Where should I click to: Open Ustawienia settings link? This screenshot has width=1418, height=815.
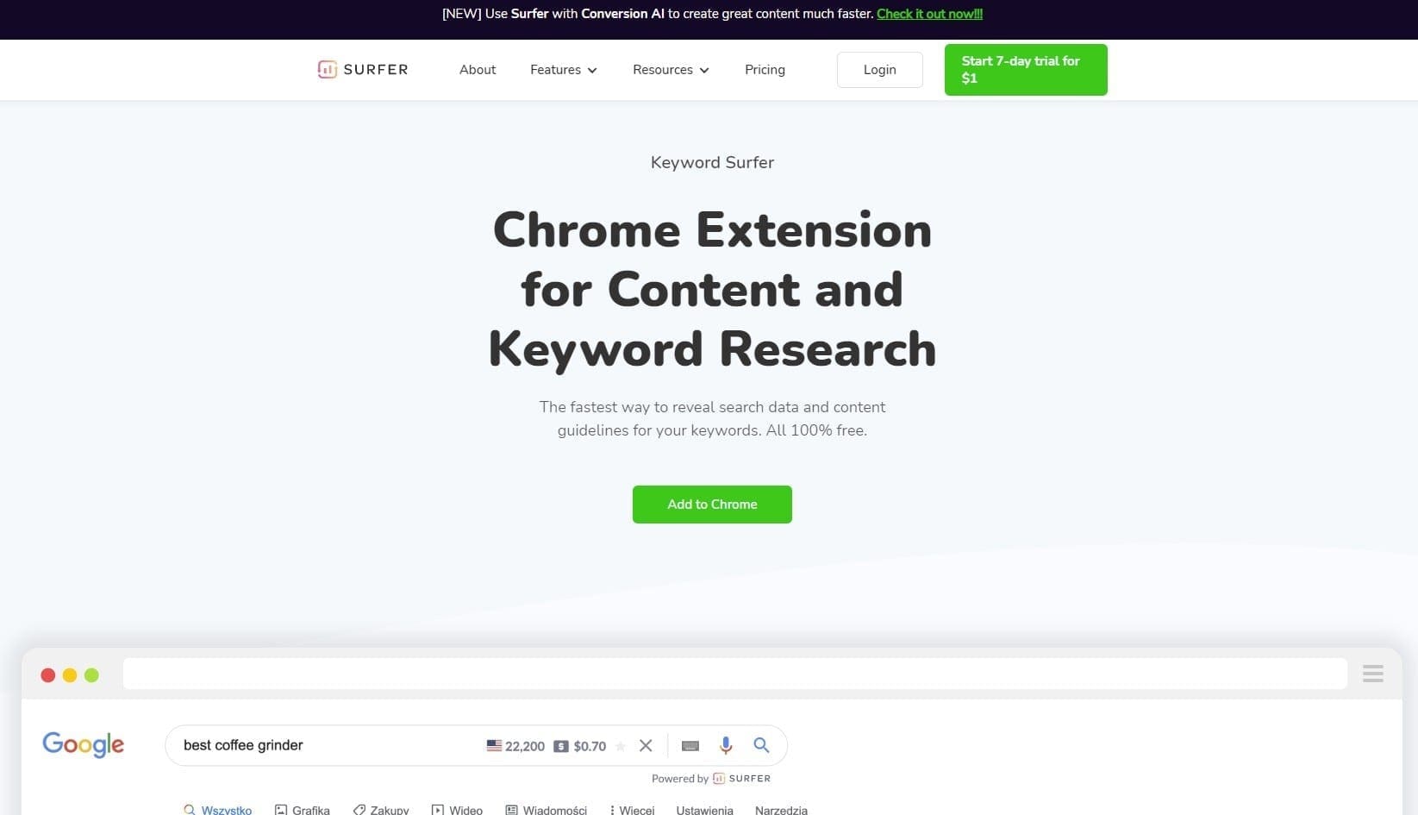(704, 810)
